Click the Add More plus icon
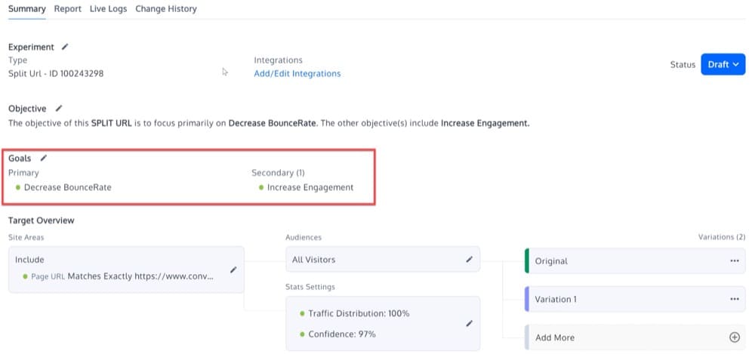The image size is (755, 354). [735, 337]
